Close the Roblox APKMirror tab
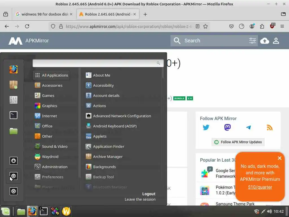Image resolution: width=289 pixels, height=217 pixels. click(135, 14)
